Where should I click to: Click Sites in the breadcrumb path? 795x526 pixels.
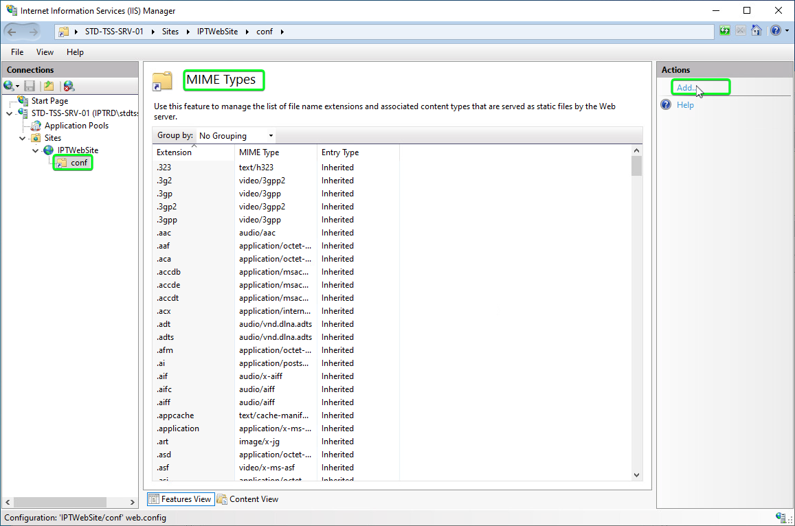170,32
